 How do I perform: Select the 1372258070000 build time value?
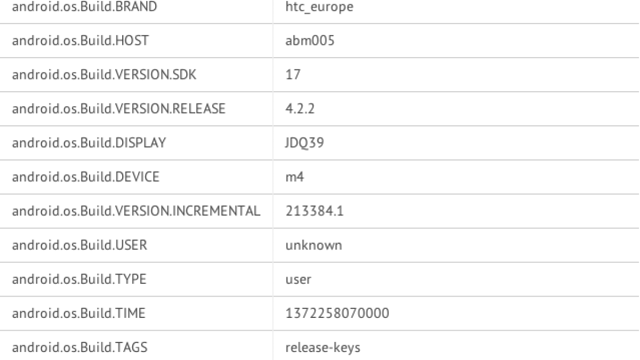337,314
